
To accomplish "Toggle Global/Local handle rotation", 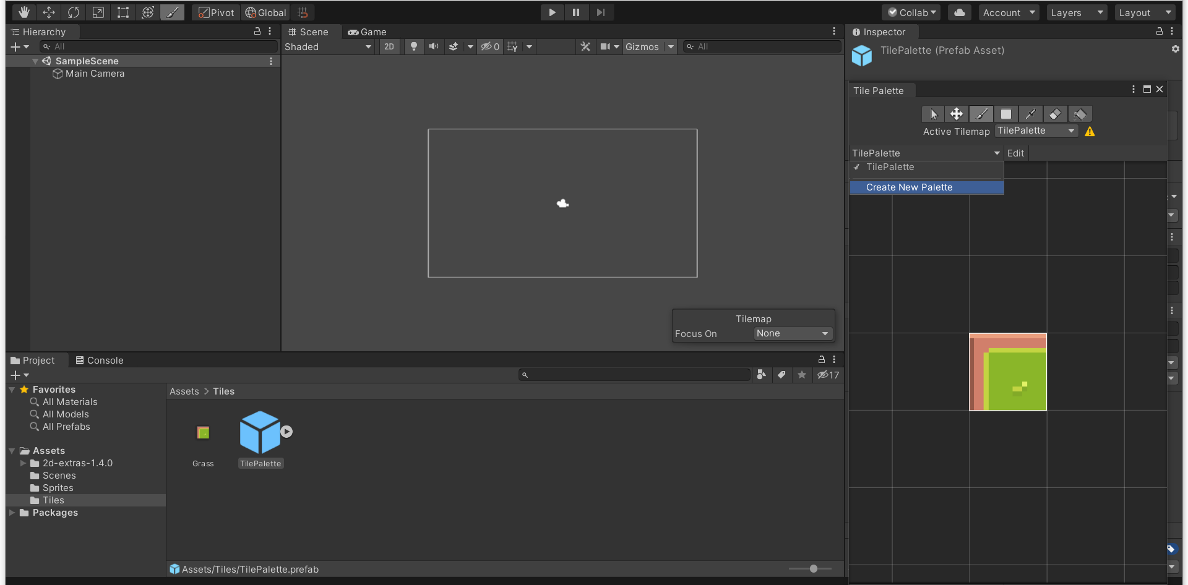I will point(265,12).
